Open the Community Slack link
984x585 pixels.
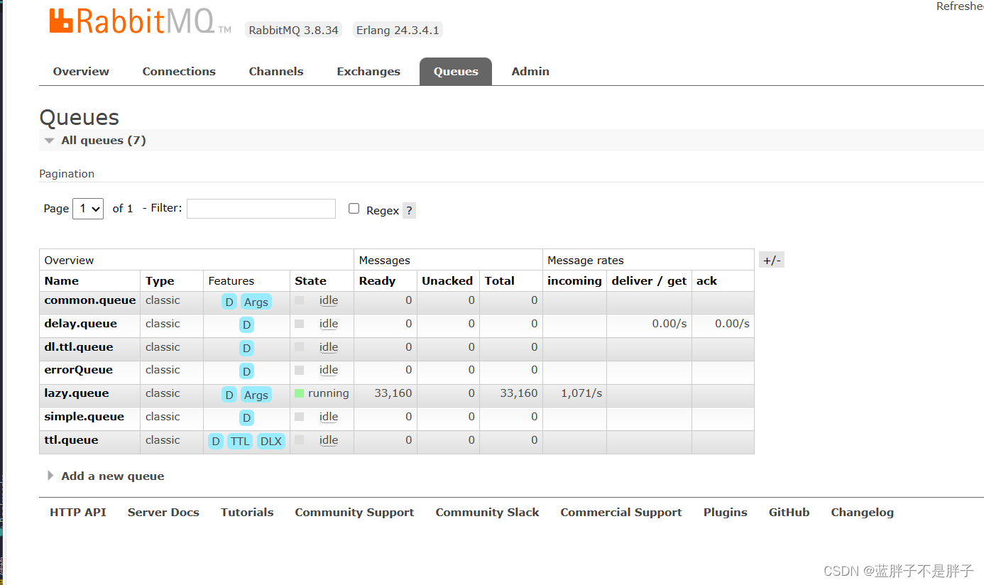(x=487, y=512)
